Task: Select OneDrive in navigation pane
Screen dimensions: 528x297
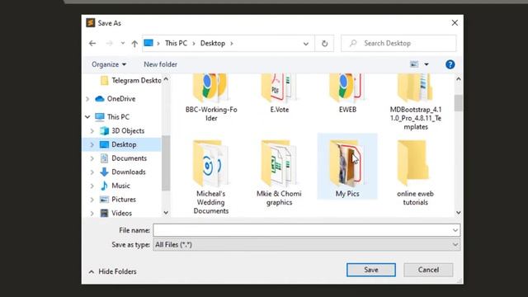Action: pos(115,99)
